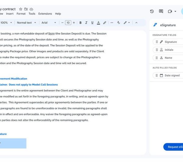Click the ESIGNATURE FIELDS label
This screenshot has height=163, width=183.
[x=164, y=35]
